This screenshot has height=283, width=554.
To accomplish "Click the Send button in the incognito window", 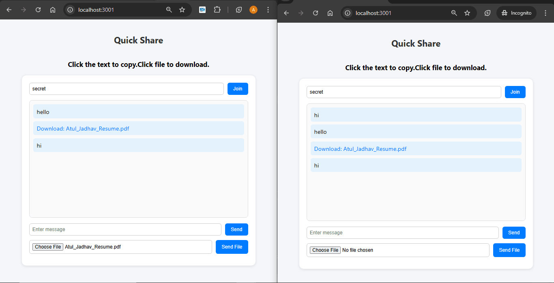I will click(514, 233).
